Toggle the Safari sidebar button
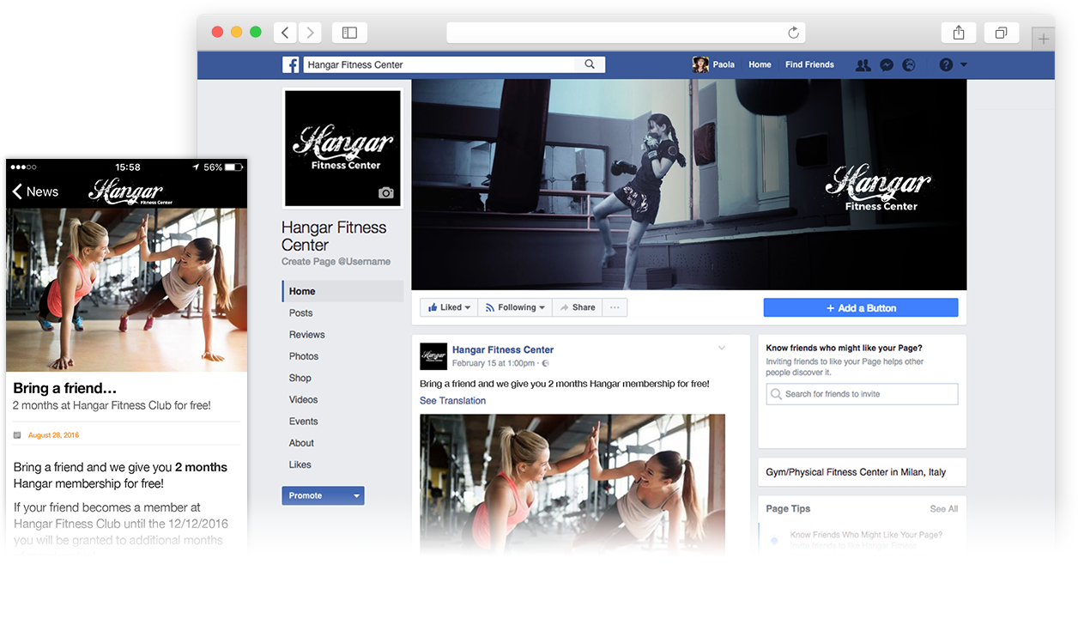 (x=349, y=33)
